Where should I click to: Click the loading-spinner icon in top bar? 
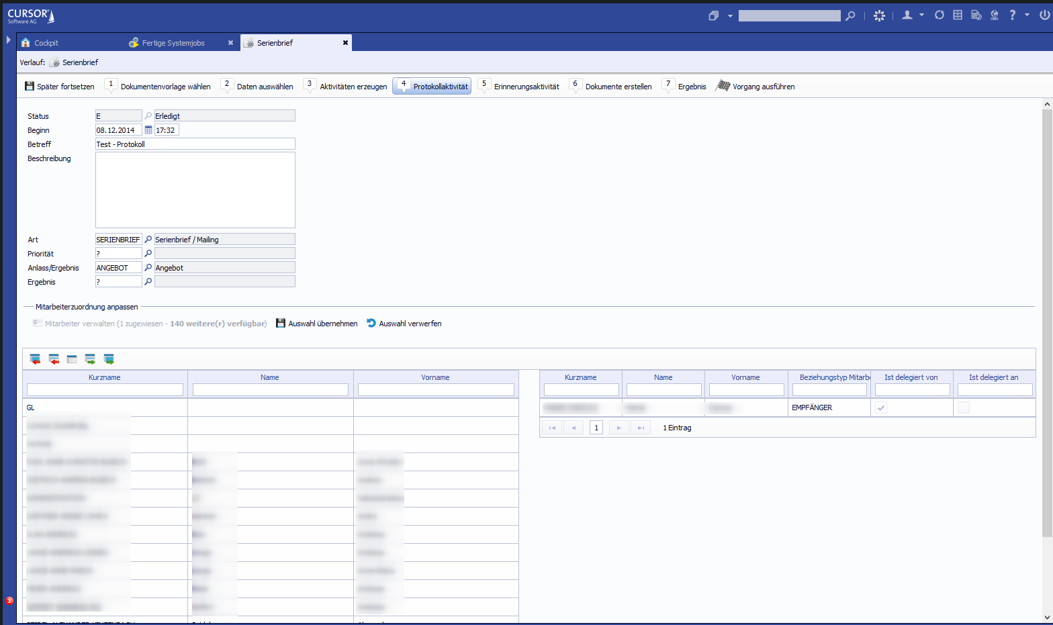pos(879,15)
